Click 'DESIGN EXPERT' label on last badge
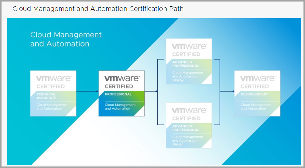305x168 pixels. (254, 94)
